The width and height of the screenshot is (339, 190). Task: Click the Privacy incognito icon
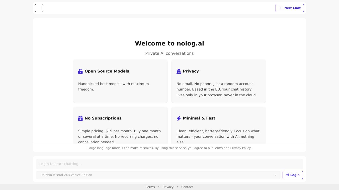tap(179, 71)
